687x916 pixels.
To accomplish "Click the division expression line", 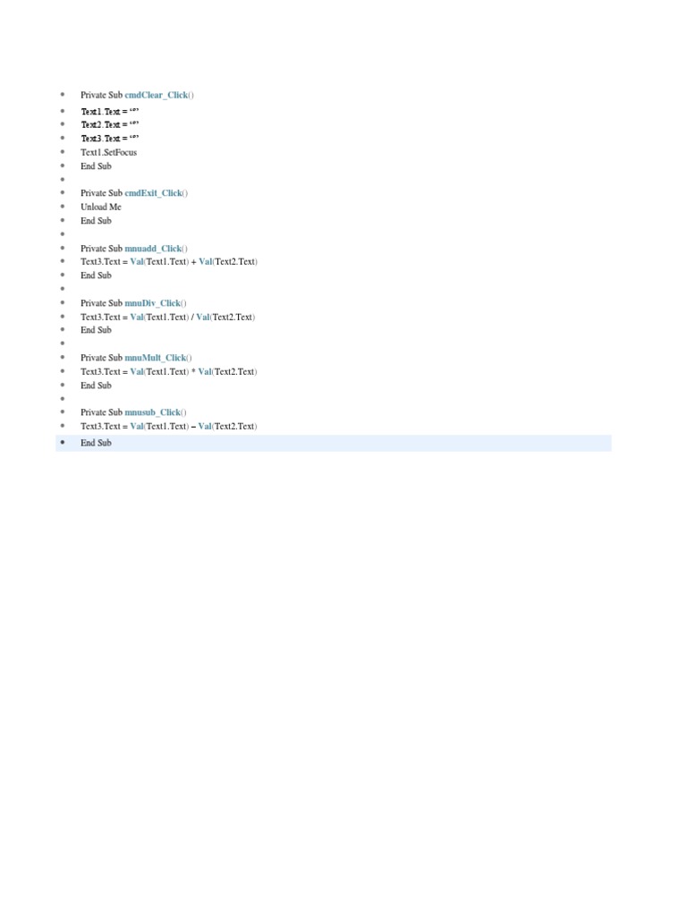I will pyautogui.click(x=167, y=318).
